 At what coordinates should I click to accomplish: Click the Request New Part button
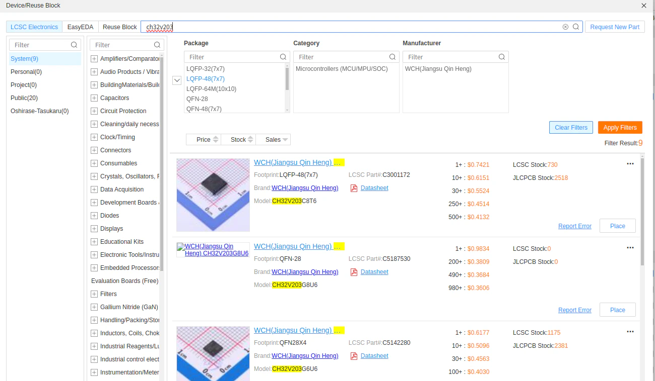[x=615, y=27]
